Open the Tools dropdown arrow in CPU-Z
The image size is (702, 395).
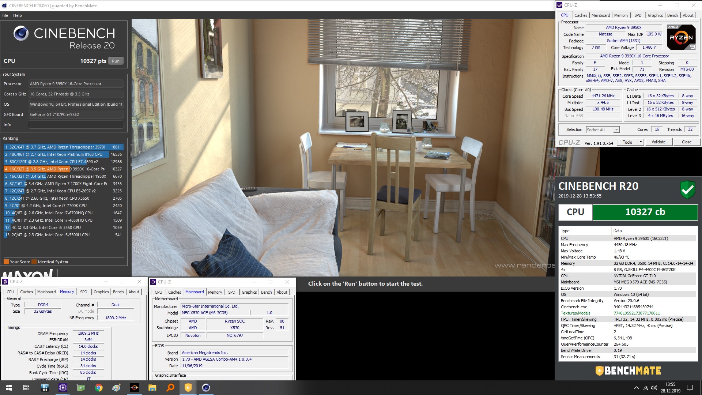pos(641,142)
